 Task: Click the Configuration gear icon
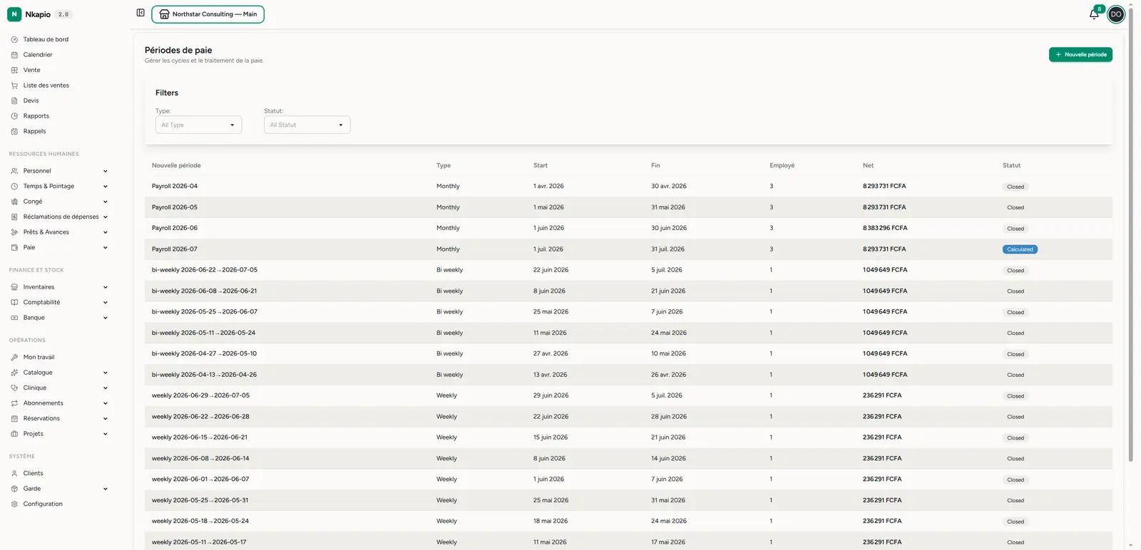click(14, 504)
